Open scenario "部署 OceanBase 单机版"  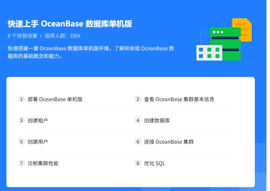[x=55, y=99]
